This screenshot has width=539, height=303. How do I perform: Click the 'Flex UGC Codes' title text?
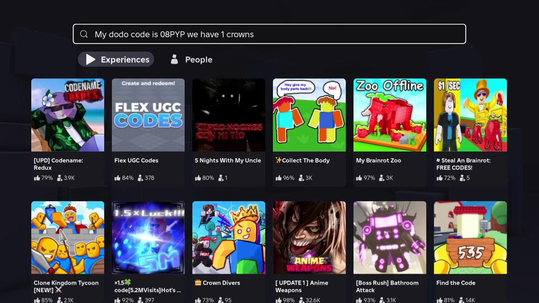(136, 160)
